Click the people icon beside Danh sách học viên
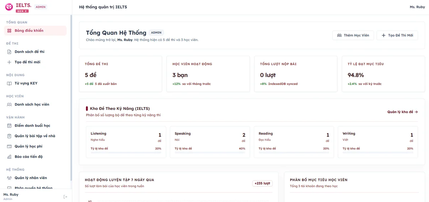The width and height of the screenshot is (429, 202). click(9, 105)
